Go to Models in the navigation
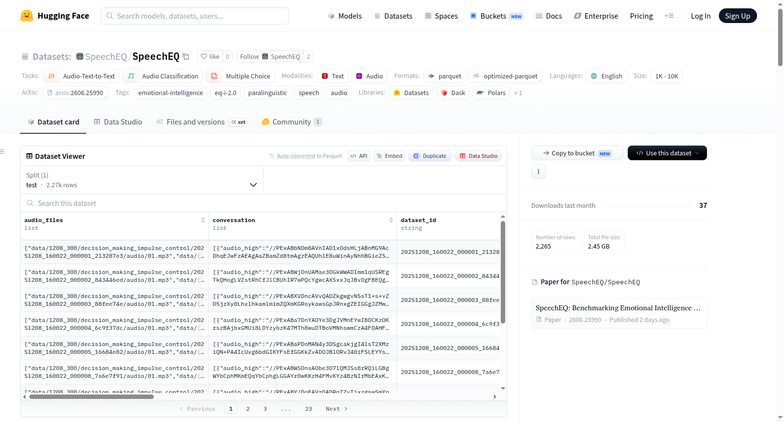 click(x=345, y=16)
